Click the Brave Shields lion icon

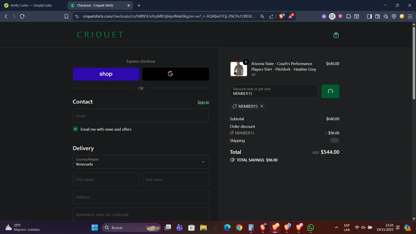click(x=281, y=16)
